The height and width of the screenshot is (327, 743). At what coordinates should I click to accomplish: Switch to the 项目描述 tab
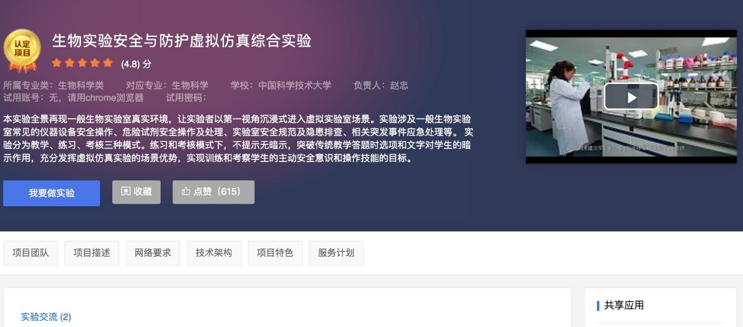[x=92, y=253]
